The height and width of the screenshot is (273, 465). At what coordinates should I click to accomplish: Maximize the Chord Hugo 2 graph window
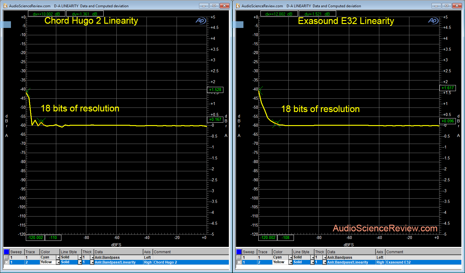(214, 6)
